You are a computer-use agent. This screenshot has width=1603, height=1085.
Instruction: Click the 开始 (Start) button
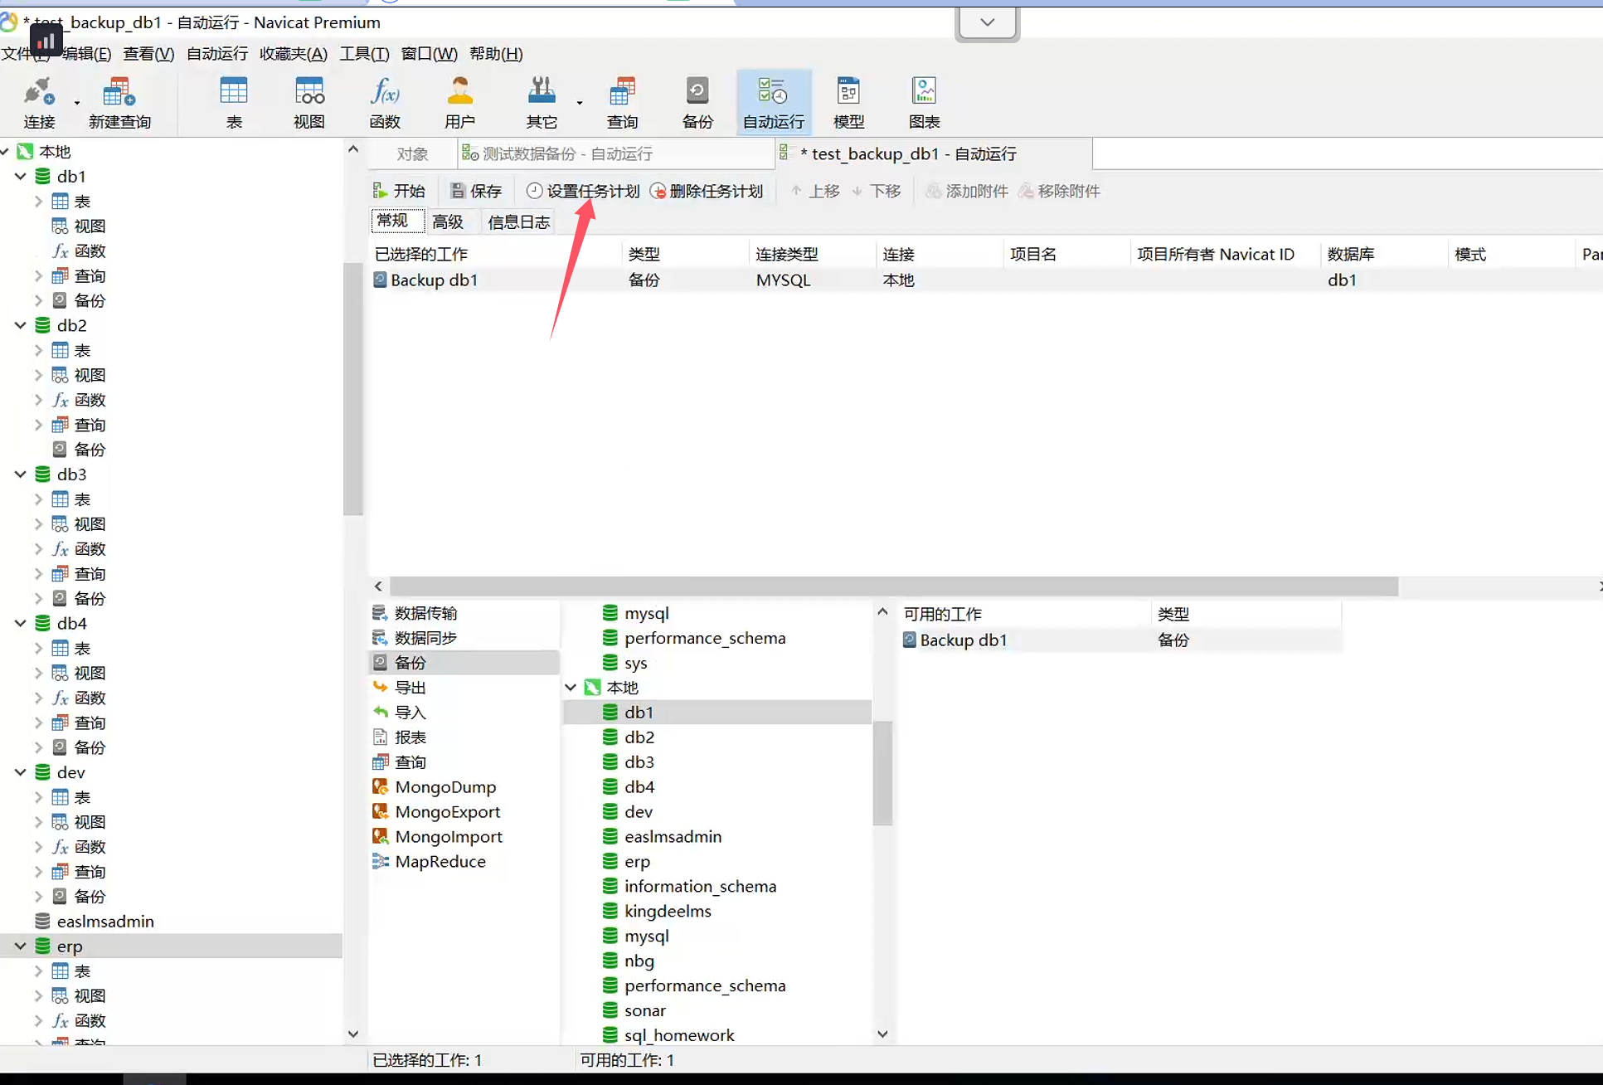pyautogui.click(x=399, y=191)
